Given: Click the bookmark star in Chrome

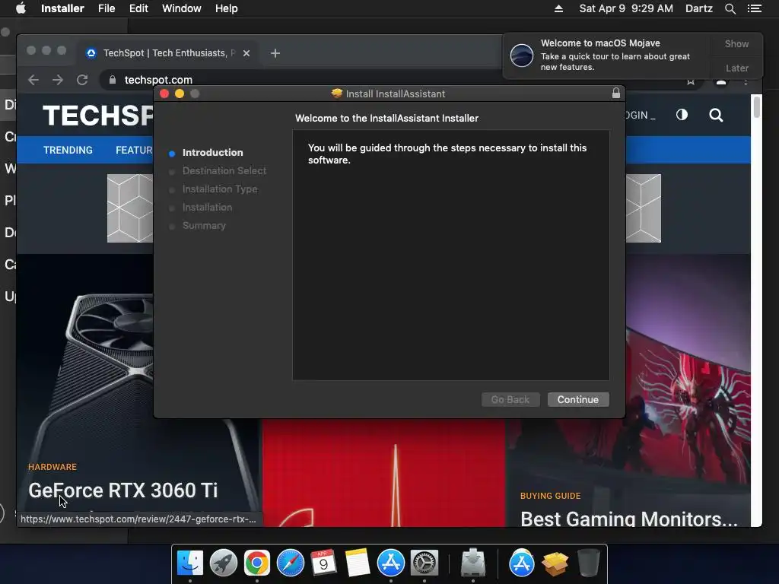Looking at the screenshot, I should pos(691,81).
